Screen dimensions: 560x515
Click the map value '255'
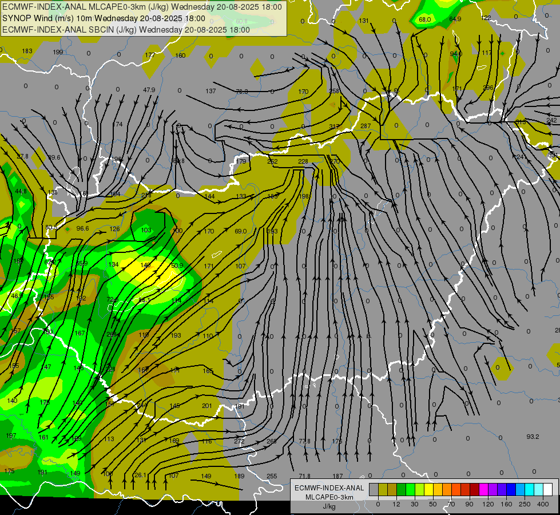click(272, 476)
